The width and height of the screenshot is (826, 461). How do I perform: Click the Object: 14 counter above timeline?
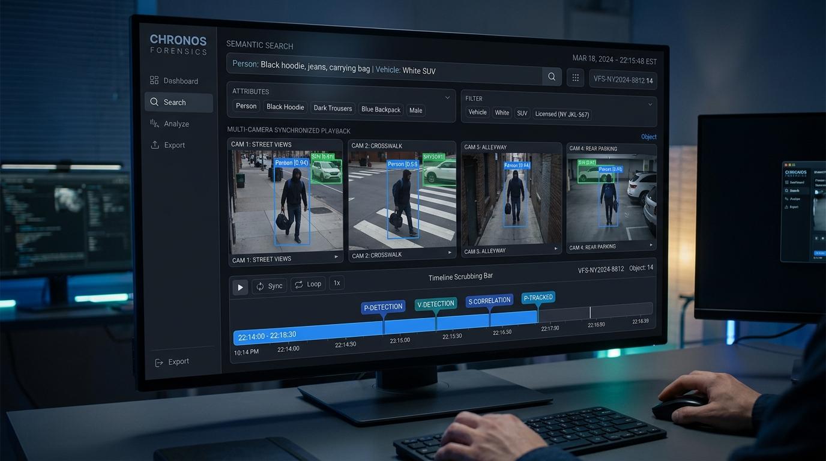click(641, 268)
